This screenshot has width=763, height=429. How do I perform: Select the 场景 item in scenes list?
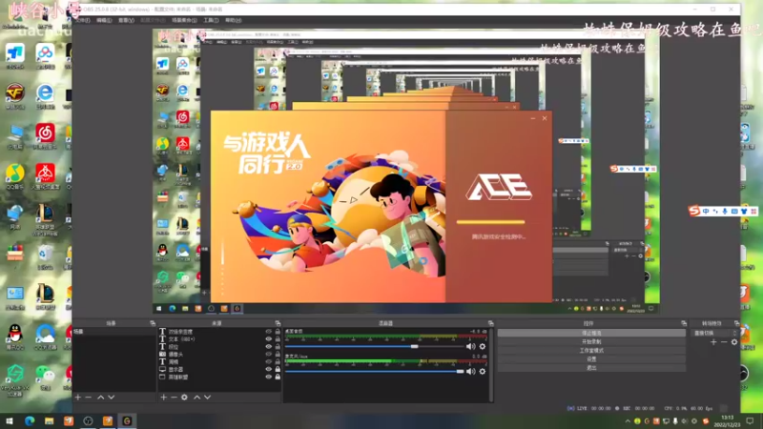click(x=114, y=331)
